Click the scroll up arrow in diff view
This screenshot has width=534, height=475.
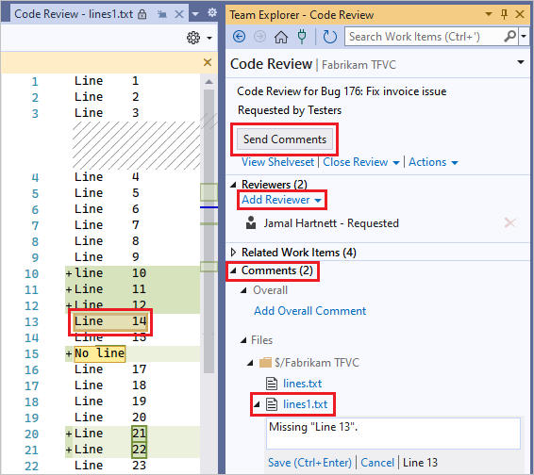point(209,82)
